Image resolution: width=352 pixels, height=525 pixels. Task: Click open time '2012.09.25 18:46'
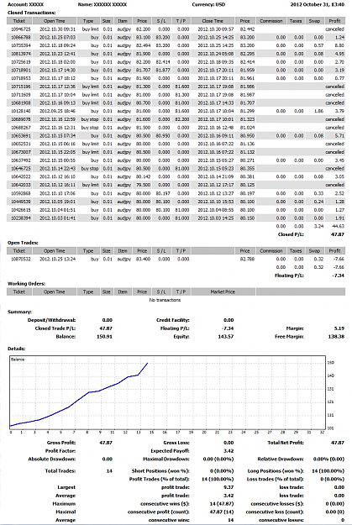click(58, 111)
